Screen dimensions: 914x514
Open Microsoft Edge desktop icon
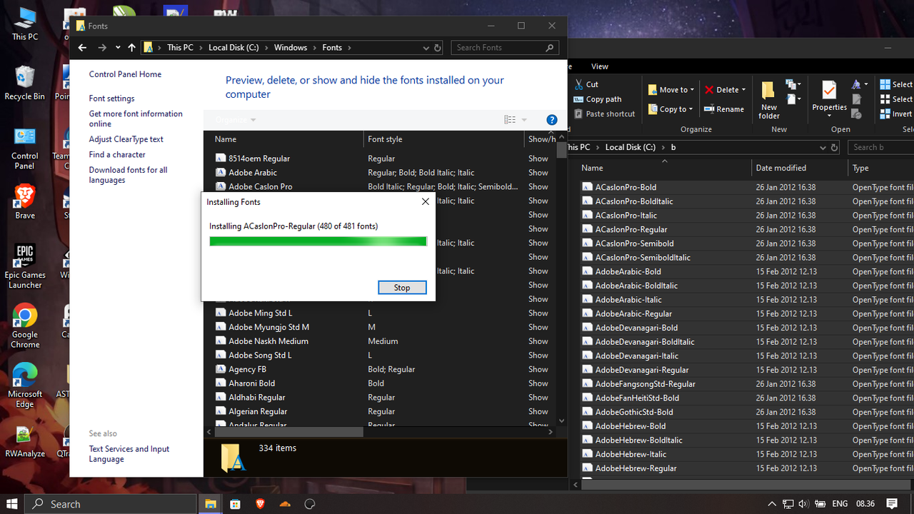(25, 385)
